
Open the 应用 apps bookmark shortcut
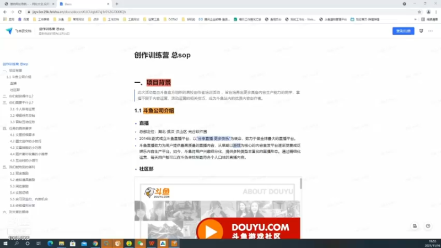(9, 19)
